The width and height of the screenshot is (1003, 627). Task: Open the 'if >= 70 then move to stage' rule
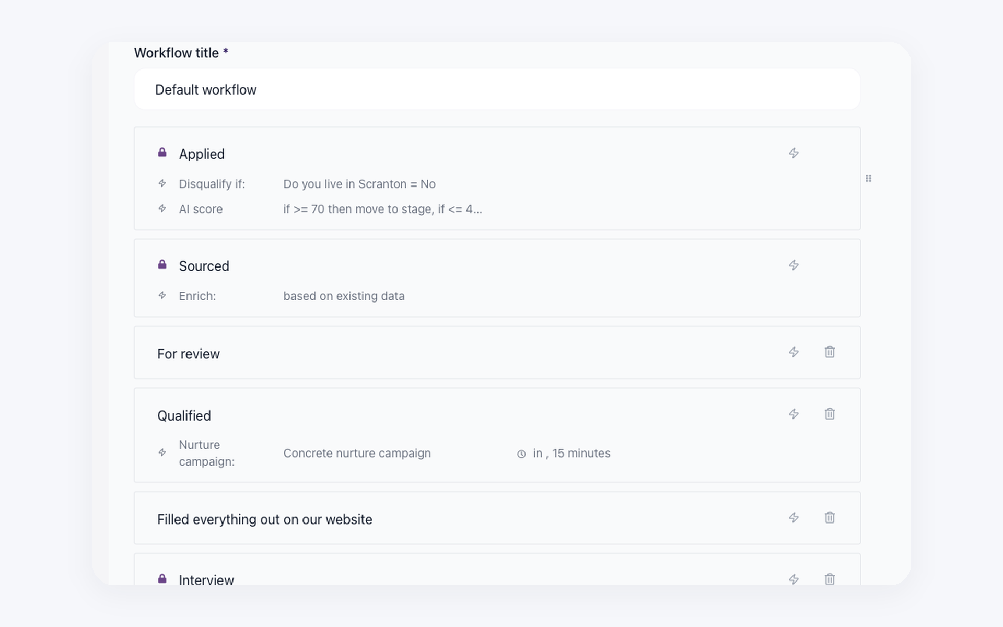tap(382, 209)
